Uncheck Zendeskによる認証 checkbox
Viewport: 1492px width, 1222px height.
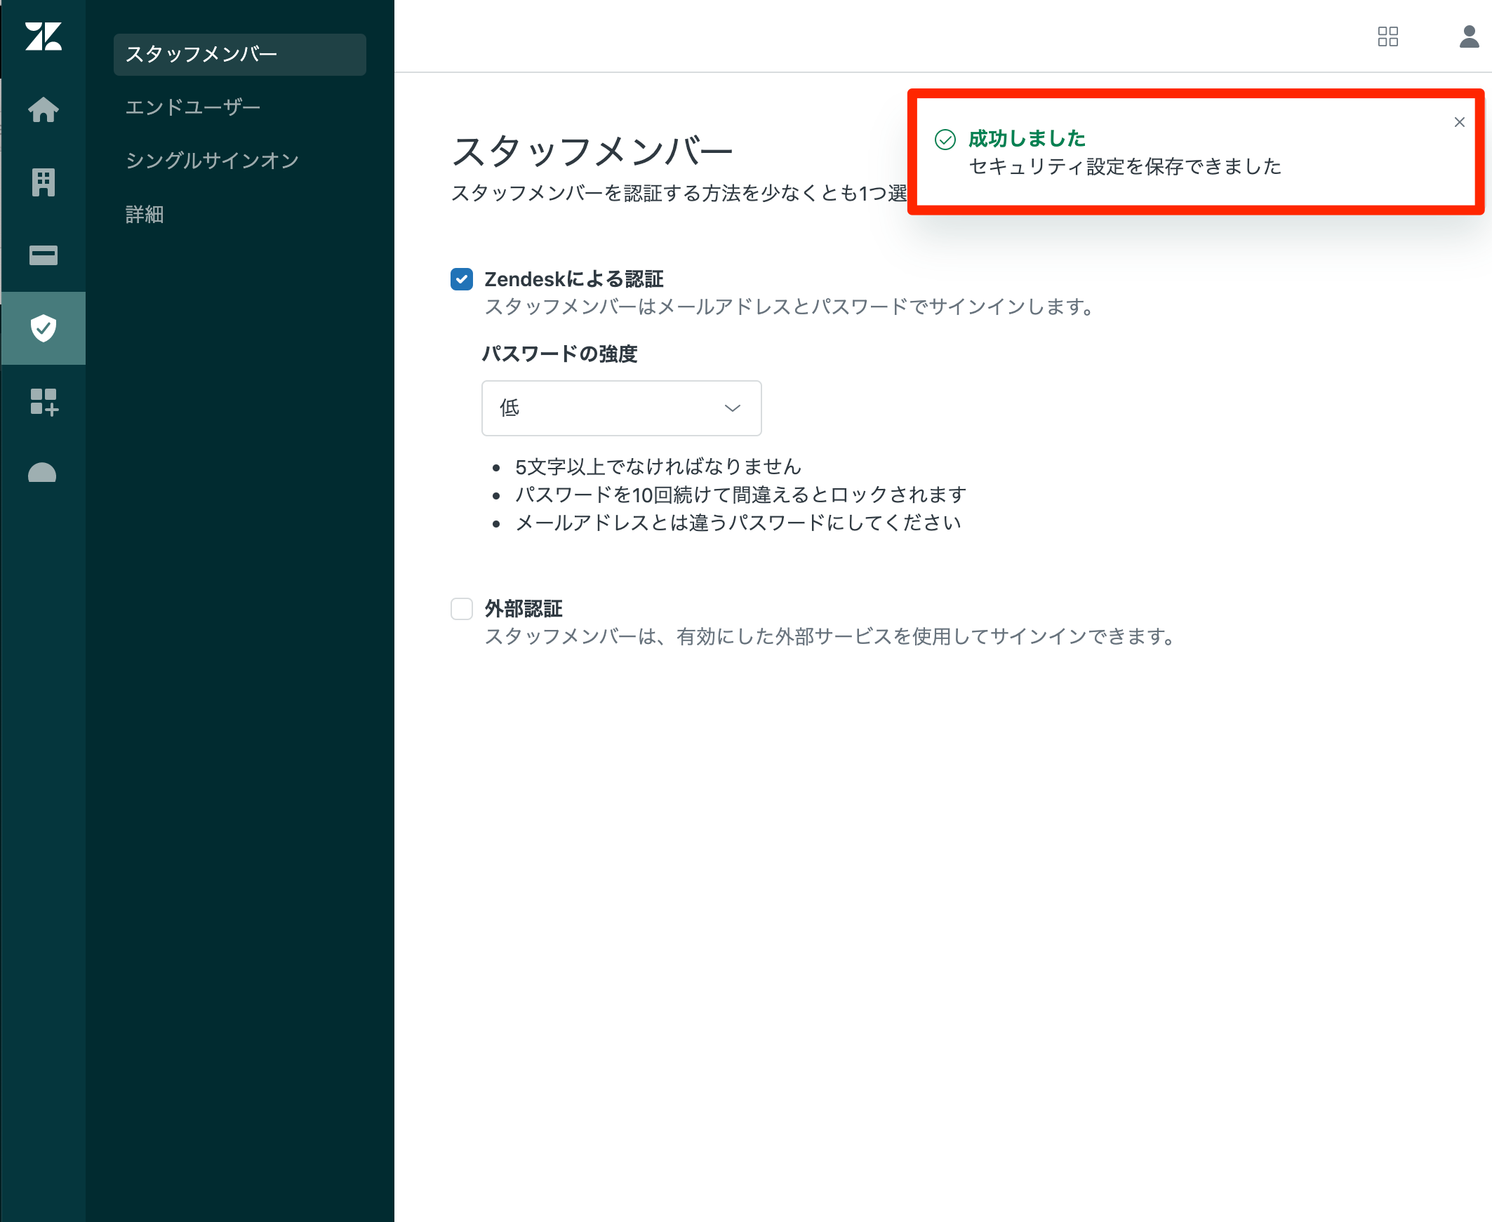pyautogui.click(x=462, y=279)
